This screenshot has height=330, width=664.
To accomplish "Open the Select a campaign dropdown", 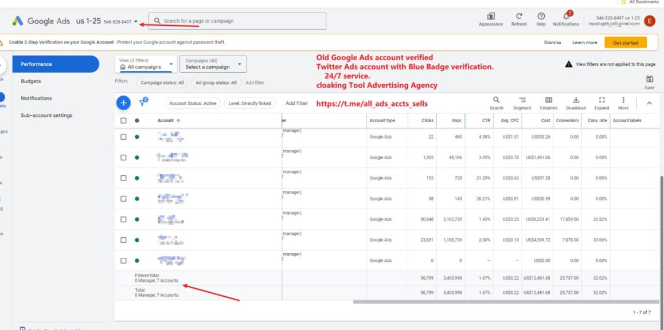I will [x=213, y=64].
